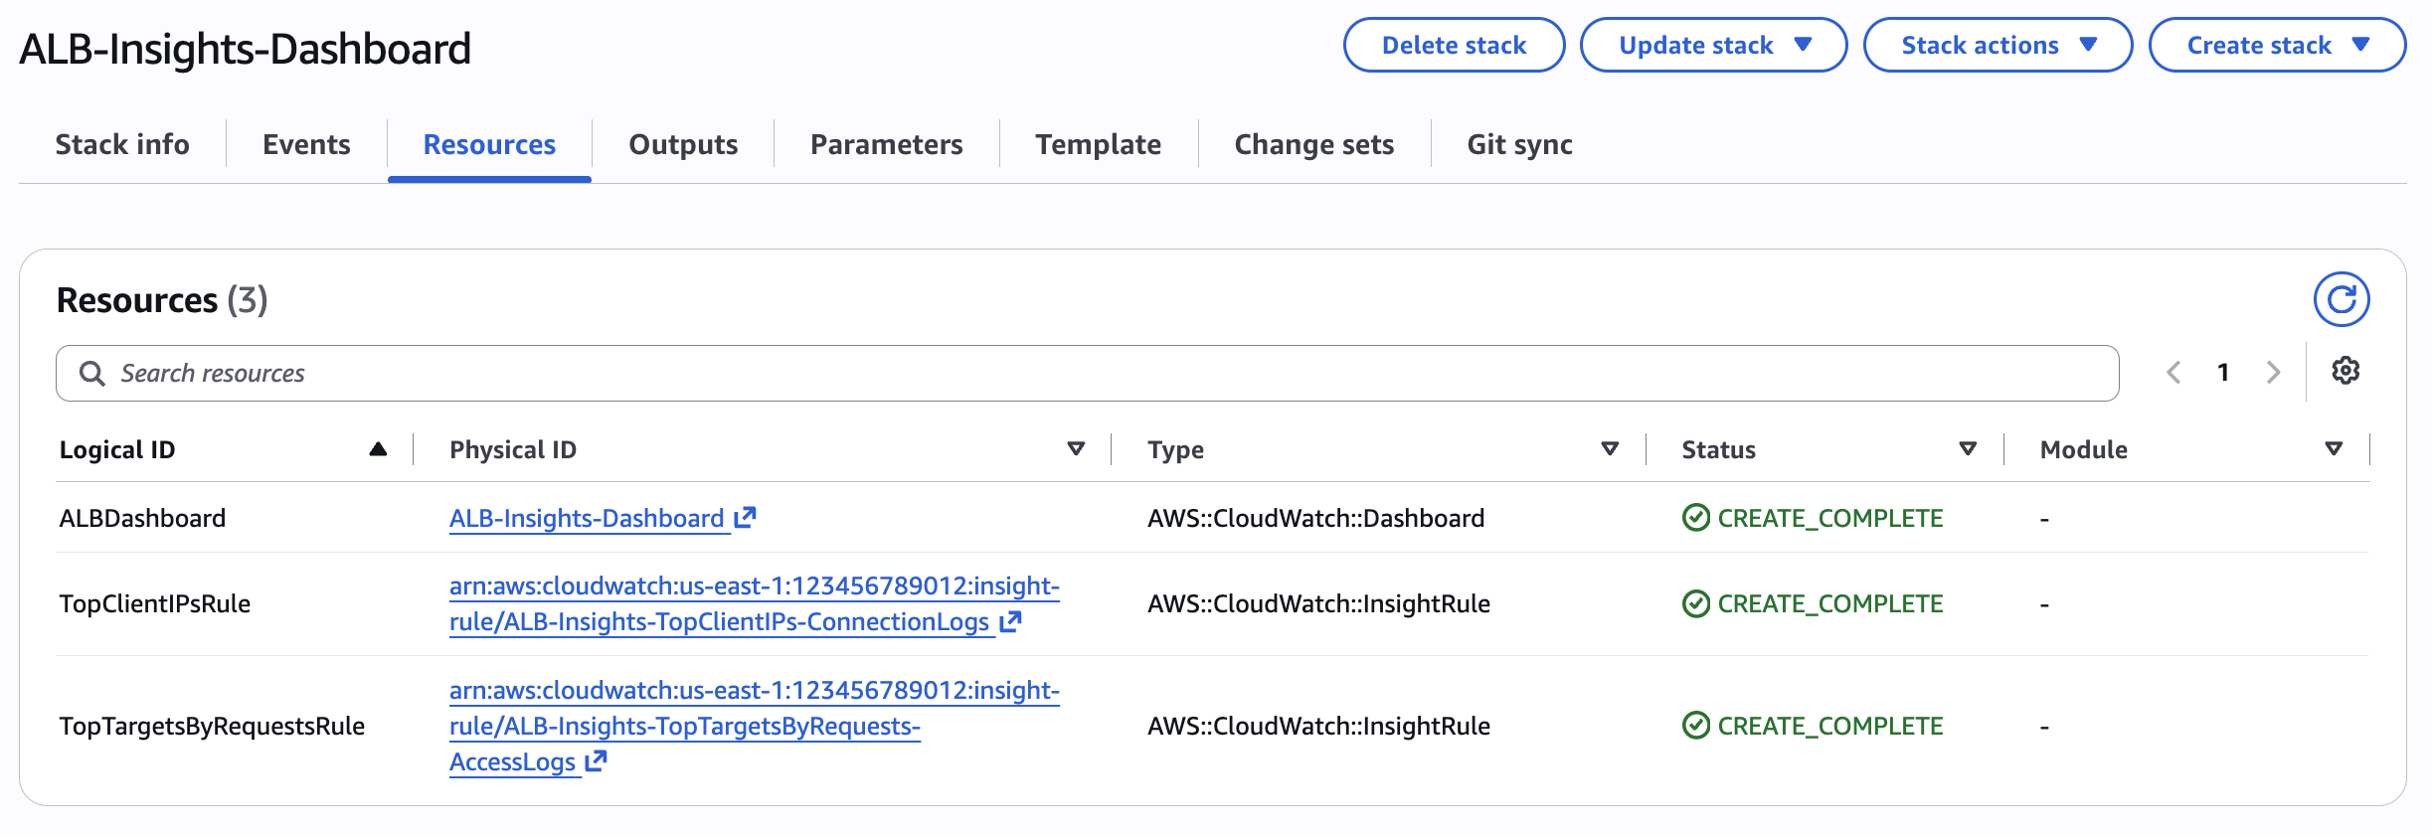Image resolution: width=2432 pixels, height=835 pixels.
Task: Open the Create stack dropdown
Action: [2277, 45]
